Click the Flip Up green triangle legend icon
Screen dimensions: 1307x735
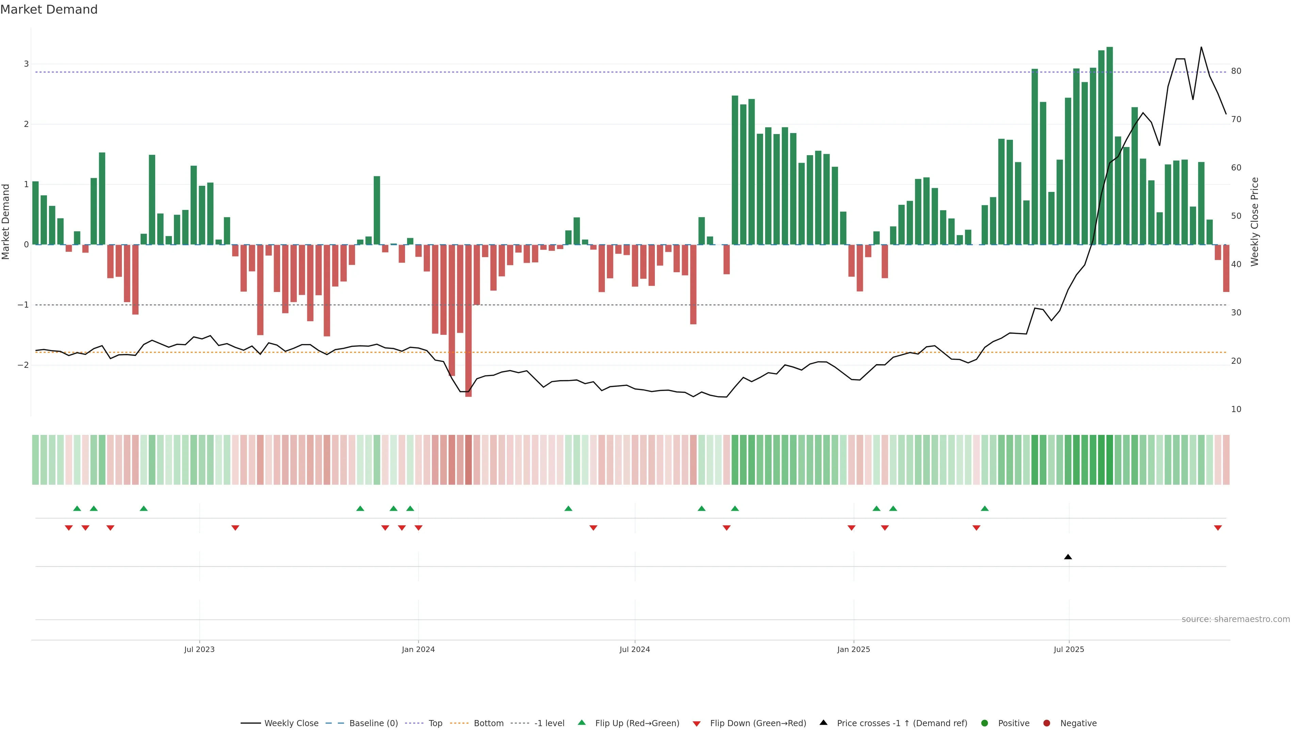[581, 723]
